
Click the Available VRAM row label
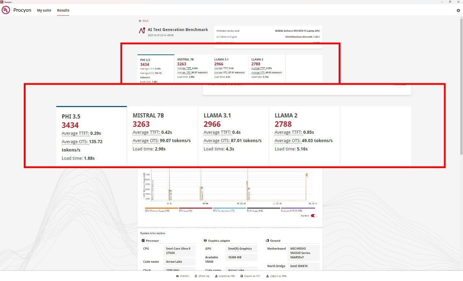pos(212,259)
